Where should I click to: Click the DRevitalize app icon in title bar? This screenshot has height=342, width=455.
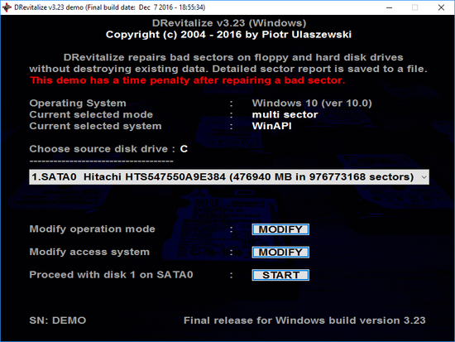coord(7,7)
